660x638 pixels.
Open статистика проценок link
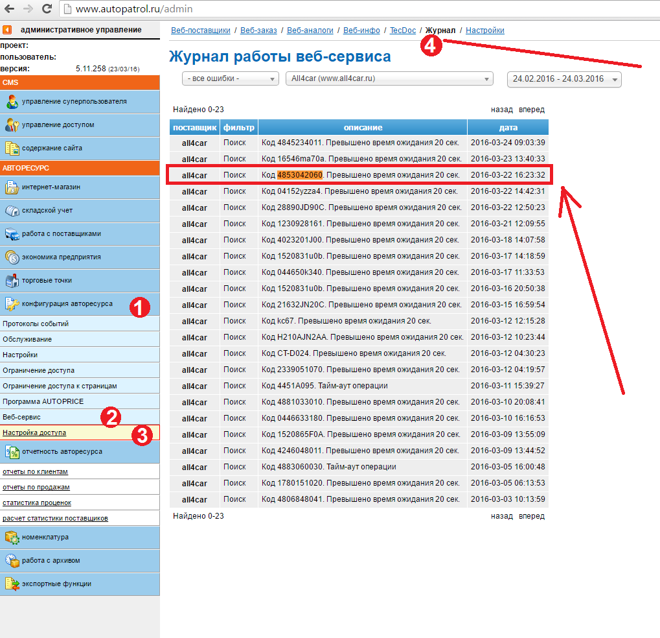37,502
